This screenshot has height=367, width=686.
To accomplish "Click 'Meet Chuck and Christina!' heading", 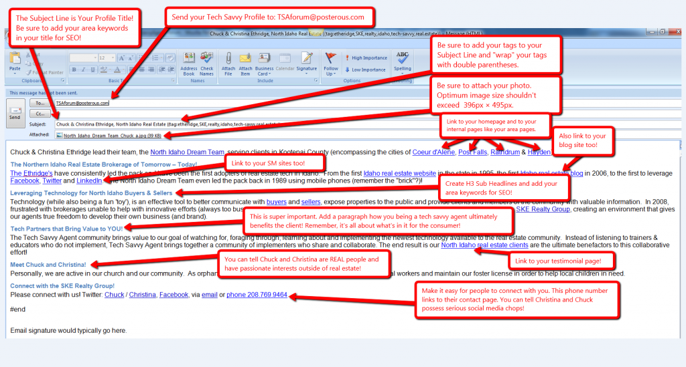I will pyautogui.click(x=48, y=265).
